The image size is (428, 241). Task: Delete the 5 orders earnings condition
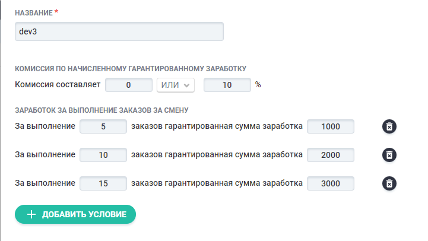389,126
